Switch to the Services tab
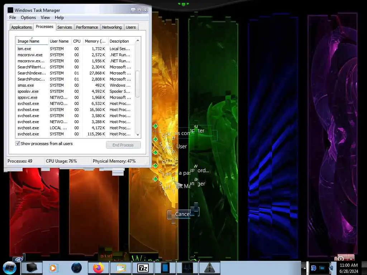The width and height of the screenshot is (367, 275). 65,27
